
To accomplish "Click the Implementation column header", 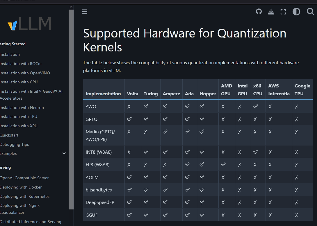I will coord(103,94).
